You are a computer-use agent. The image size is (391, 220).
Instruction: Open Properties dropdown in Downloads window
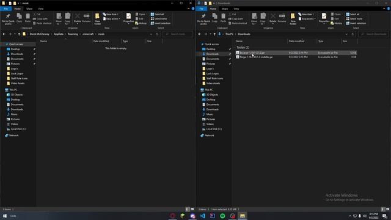click(x=324, y=19)
